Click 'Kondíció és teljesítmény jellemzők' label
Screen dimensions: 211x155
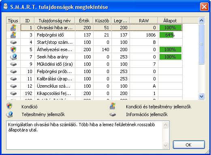(159, 107)
